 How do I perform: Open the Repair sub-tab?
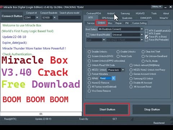pyautogui.click(x=119, y=23)
